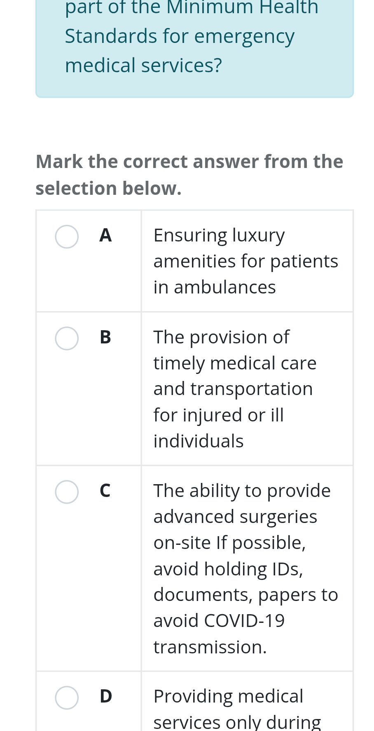Select radio button for option D
The height and width of the screenshot is (731, 374).
[67, 698]
